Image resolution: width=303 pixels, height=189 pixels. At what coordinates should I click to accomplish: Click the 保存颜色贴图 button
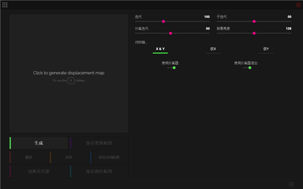pyautogui.click(x=99, y=171)
